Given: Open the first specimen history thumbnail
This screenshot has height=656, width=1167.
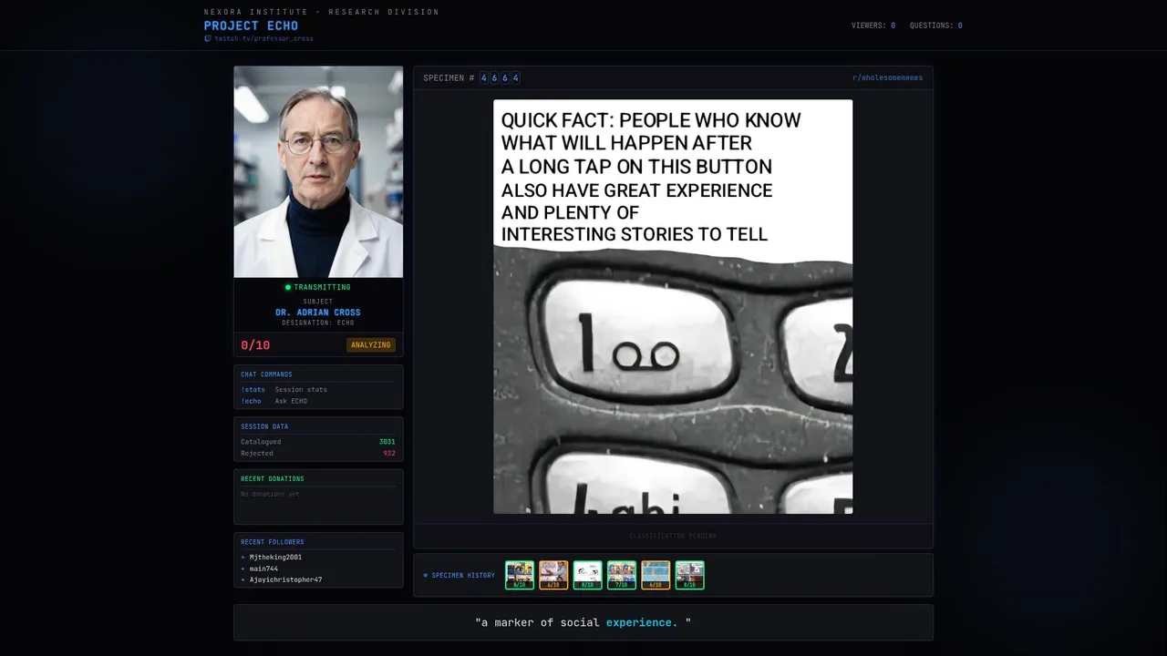Looking at the screenshot, I should click(x=520, y=575).
